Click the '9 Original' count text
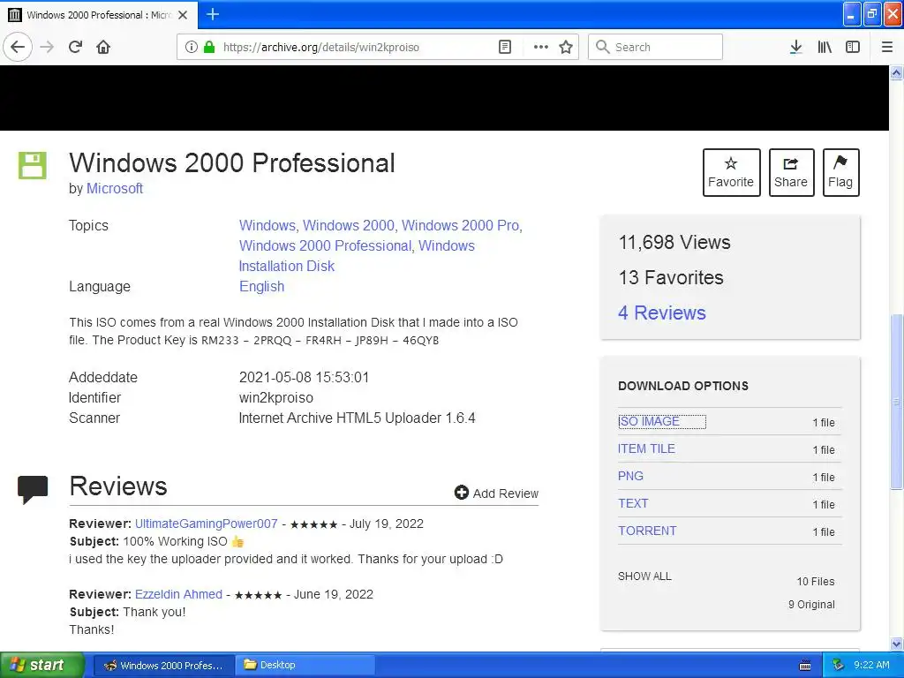 811,604
